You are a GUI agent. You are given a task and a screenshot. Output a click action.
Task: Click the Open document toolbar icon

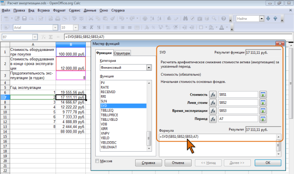tap(17, 19)
